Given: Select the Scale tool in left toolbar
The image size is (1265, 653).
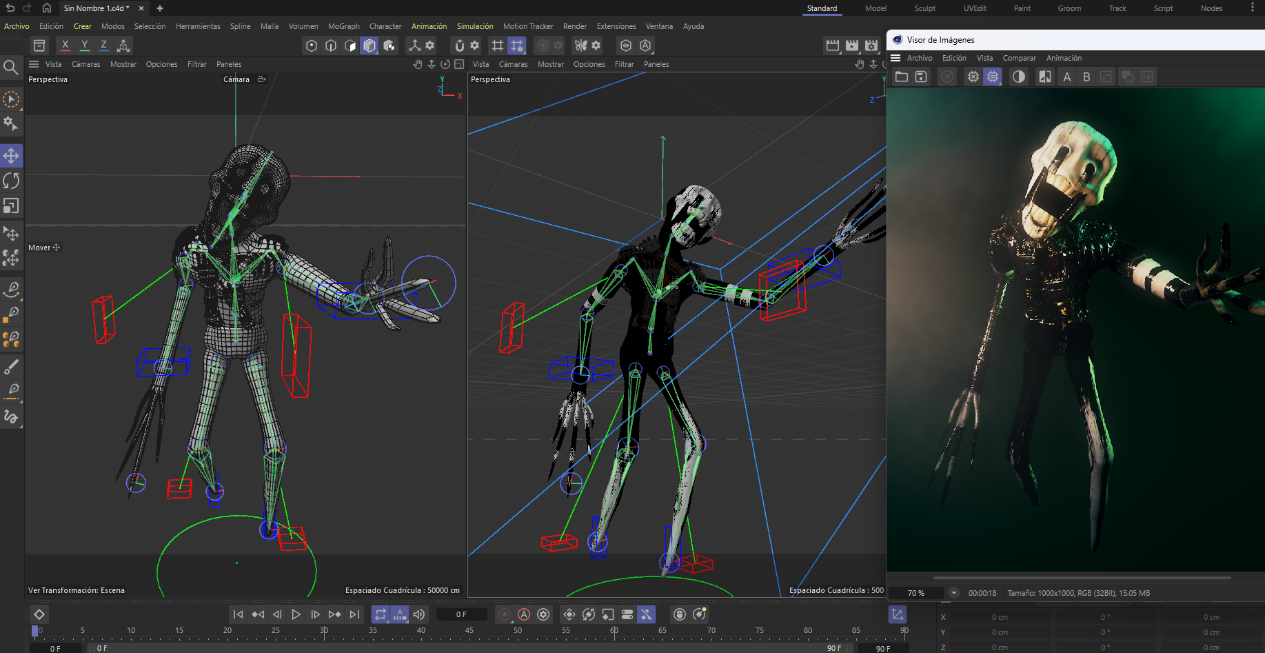Looking at the screenshot, I should pos(11,206).
